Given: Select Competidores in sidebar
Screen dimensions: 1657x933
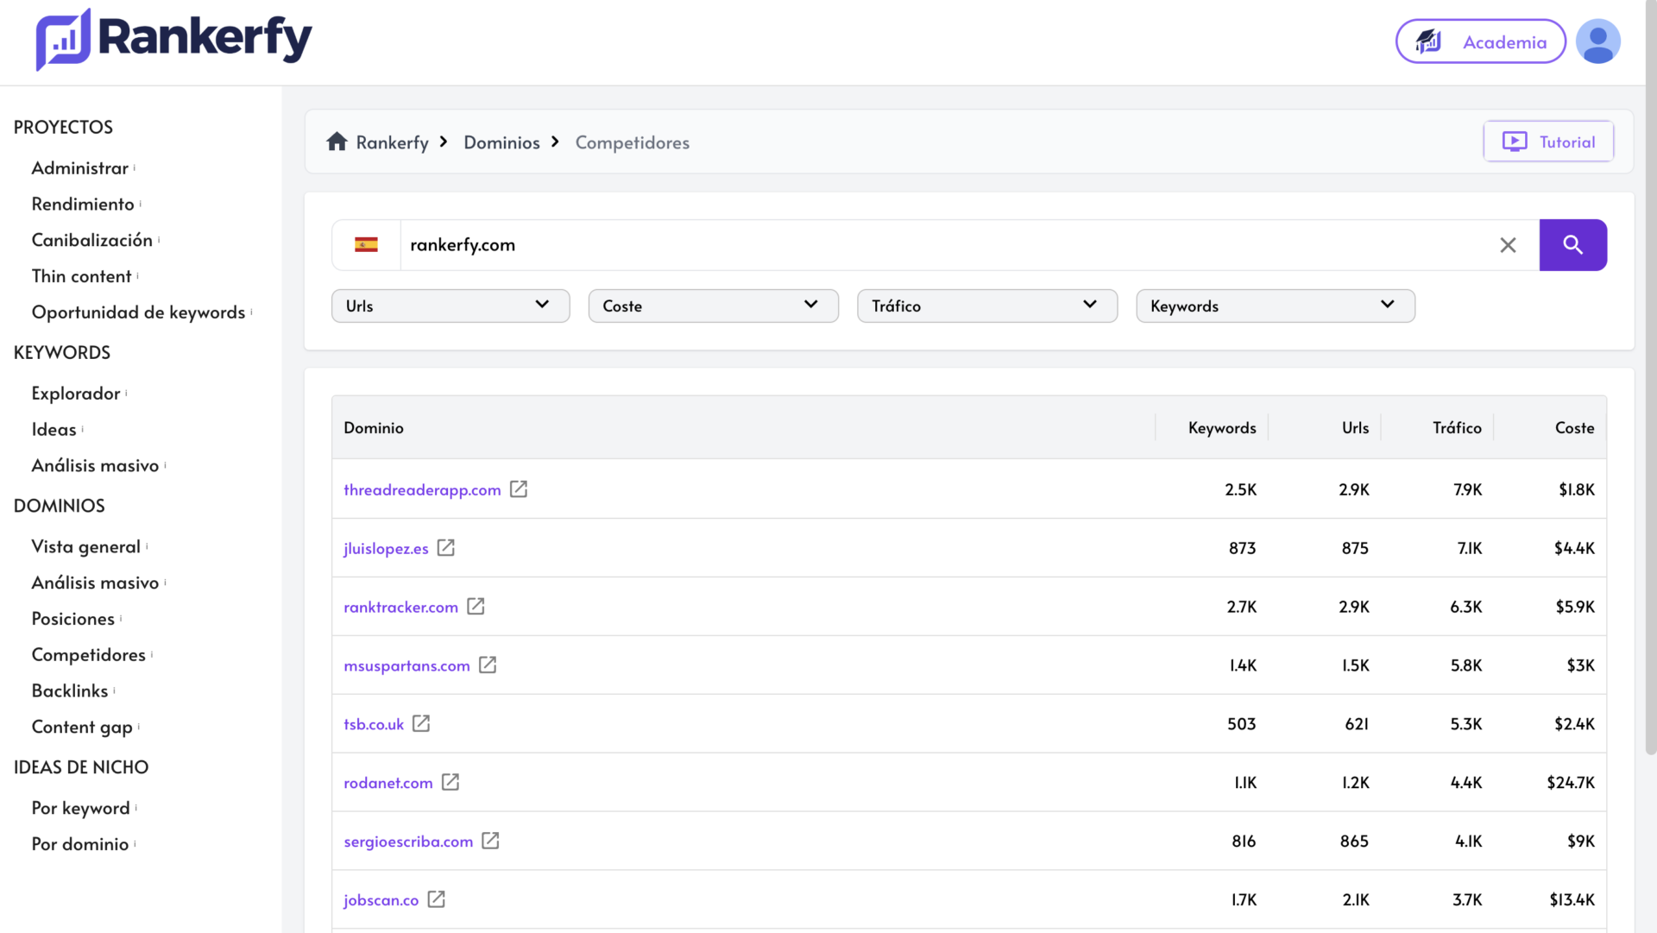Looking at the screenshot, I should 88,655.
